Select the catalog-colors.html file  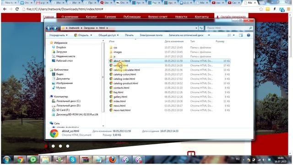pyautogui.click(x=125, y=74)
